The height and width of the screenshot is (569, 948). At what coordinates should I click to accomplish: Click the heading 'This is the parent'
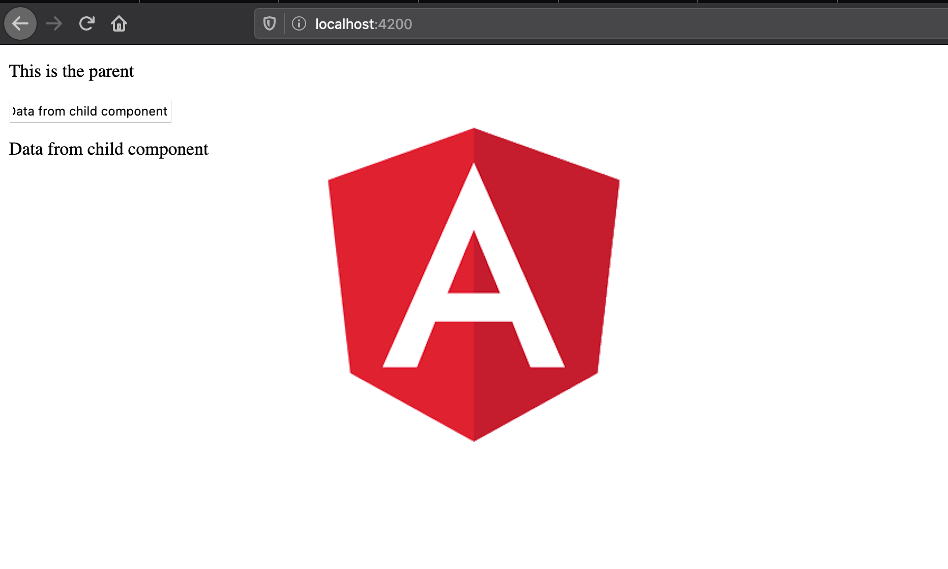tap(72, 71)
